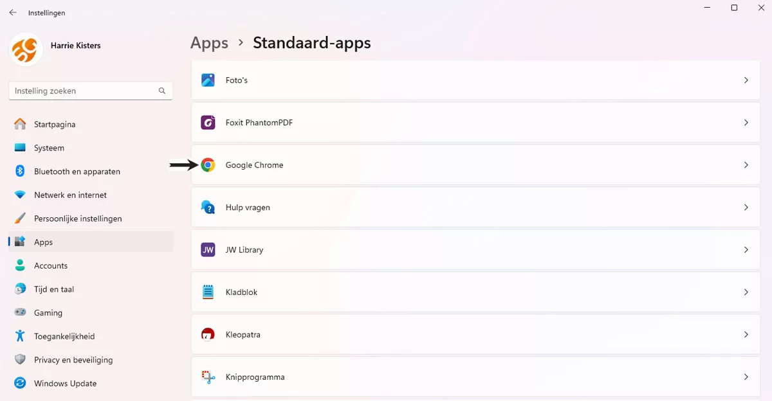Click the Persoonlijke instellingen brush icon
This screenshot has width=772, height=401.
tap(21, 218)
